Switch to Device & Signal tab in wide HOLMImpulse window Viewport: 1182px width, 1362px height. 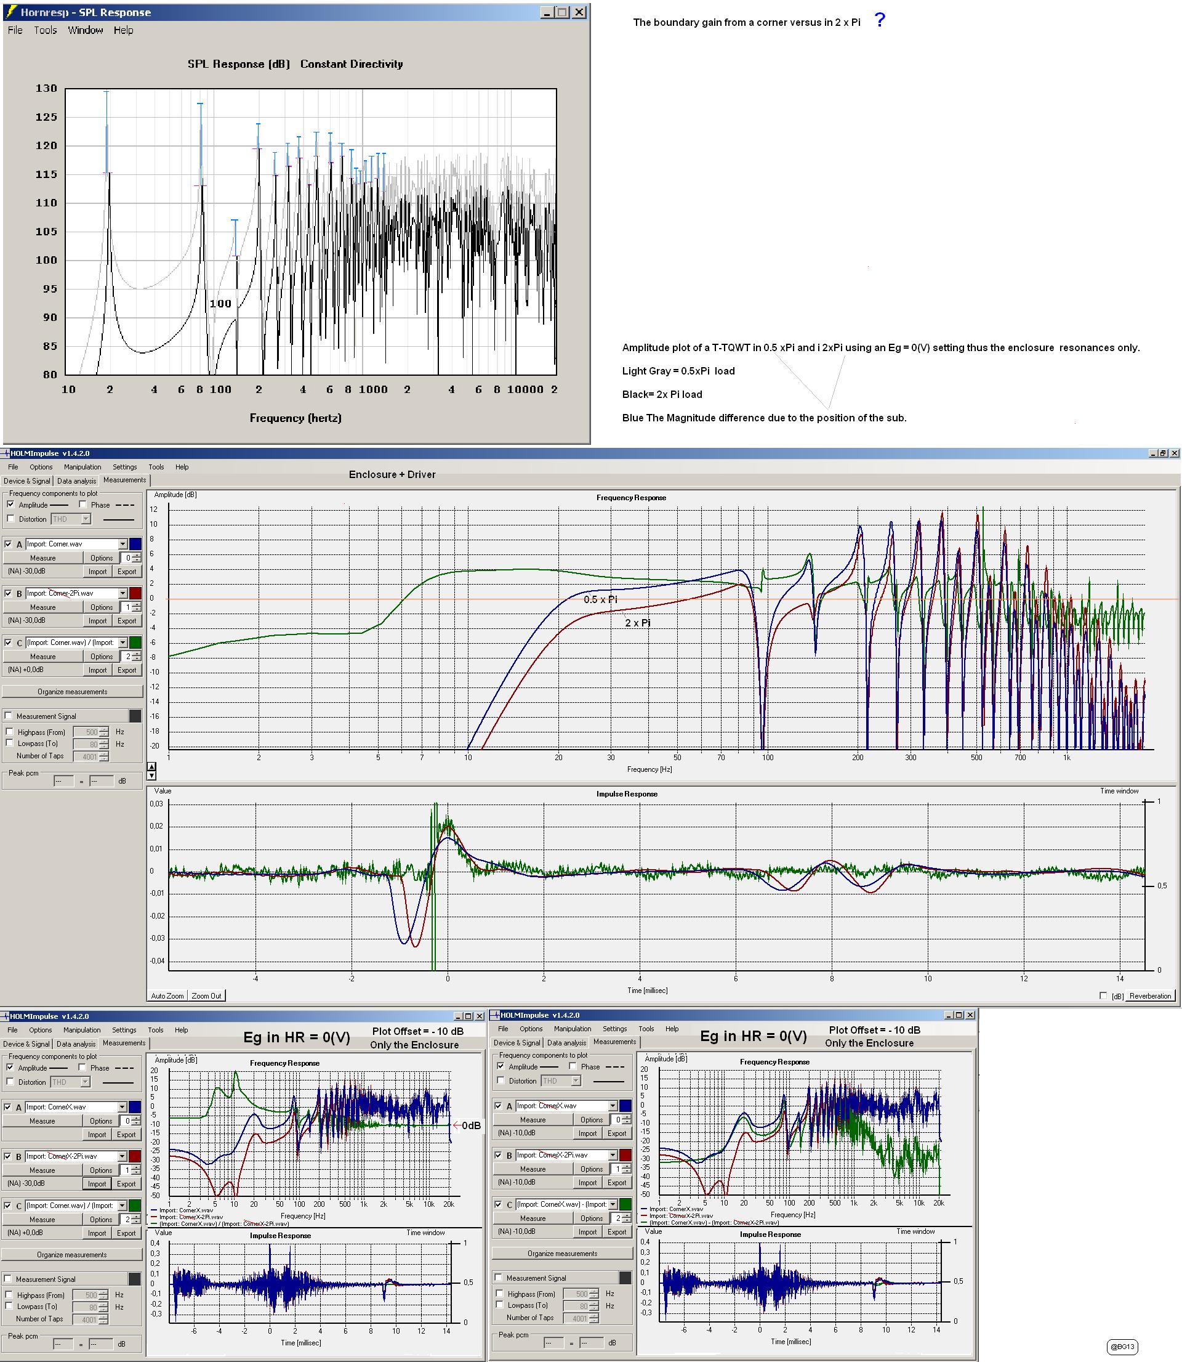point(27,481)
